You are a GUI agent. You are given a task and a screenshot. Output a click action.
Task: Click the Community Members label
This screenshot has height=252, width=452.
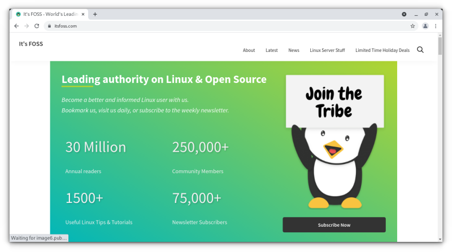pyautogui.click(x=198, y=171)
